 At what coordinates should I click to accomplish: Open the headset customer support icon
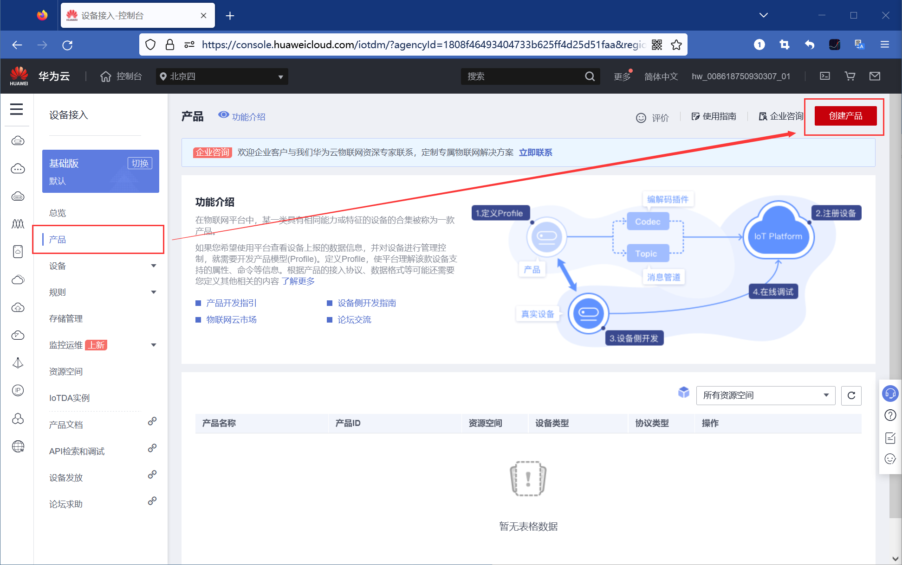pos(890,394)
